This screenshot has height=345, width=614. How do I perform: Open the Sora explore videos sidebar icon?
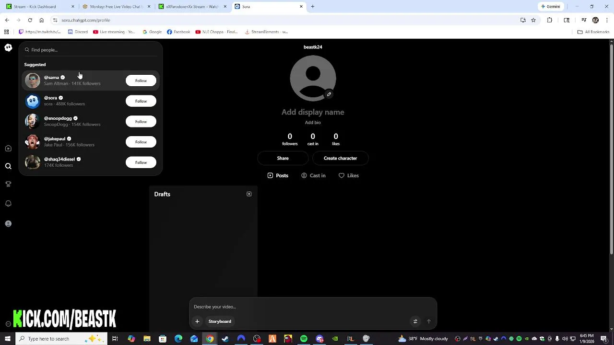click(x=8, y=149)
